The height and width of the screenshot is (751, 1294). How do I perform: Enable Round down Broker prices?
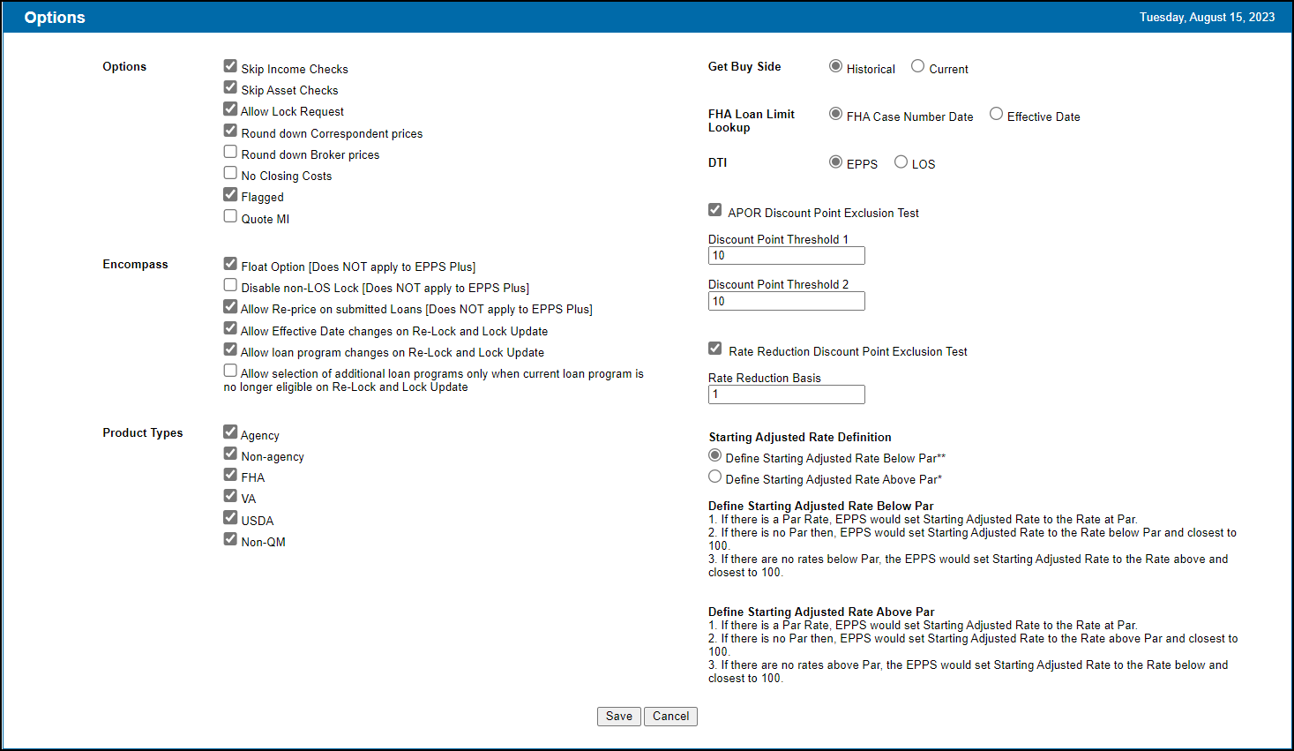click(x=230, y=152)
